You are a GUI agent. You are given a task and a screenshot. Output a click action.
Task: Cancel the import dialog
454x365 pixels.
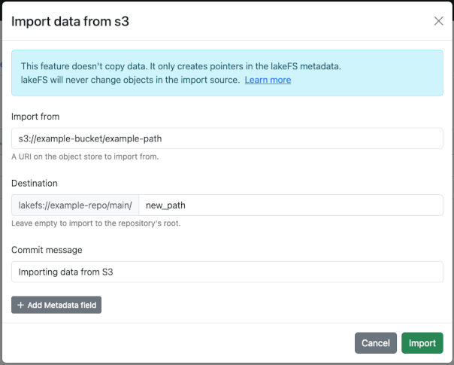click(375, 343)
